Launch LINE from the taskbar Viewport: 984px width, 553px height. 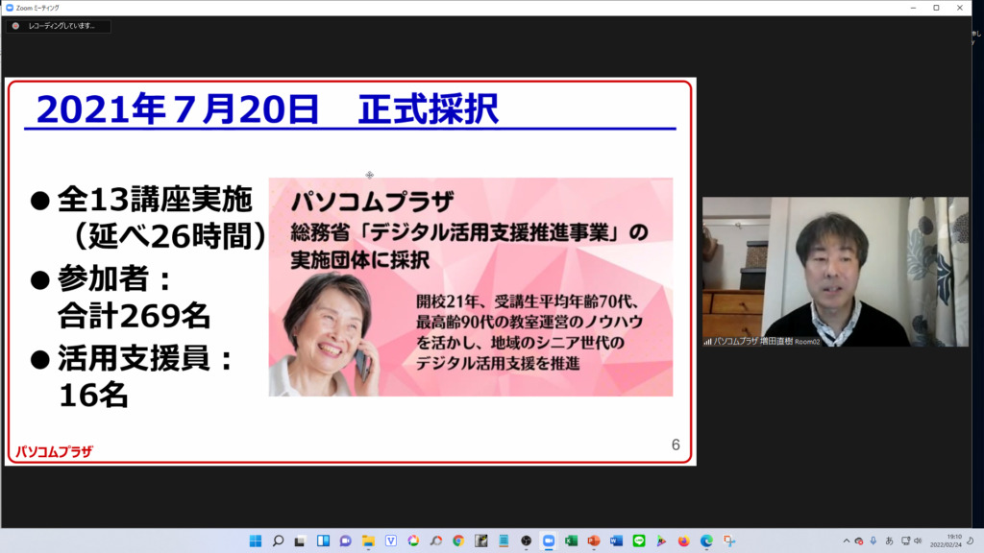click(639, 541)
